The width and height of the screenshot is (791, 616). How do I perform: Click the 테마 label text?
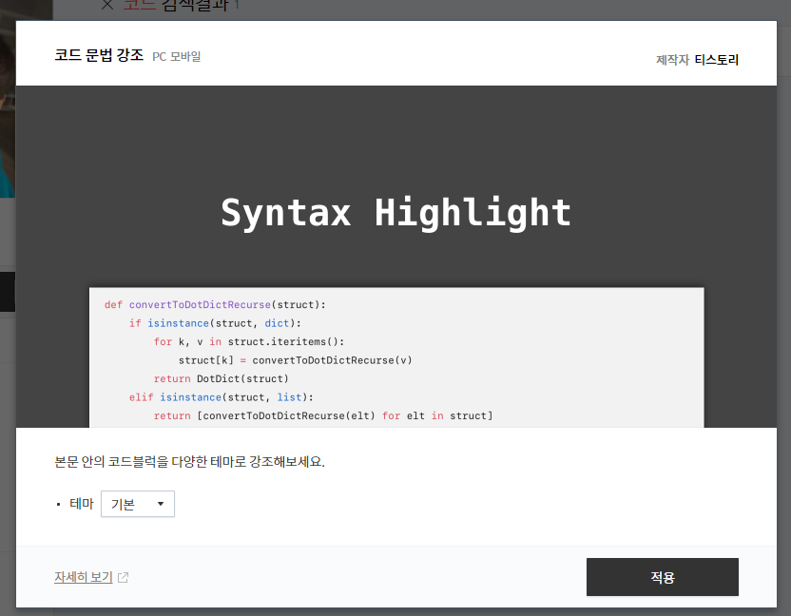click(82, 504)
